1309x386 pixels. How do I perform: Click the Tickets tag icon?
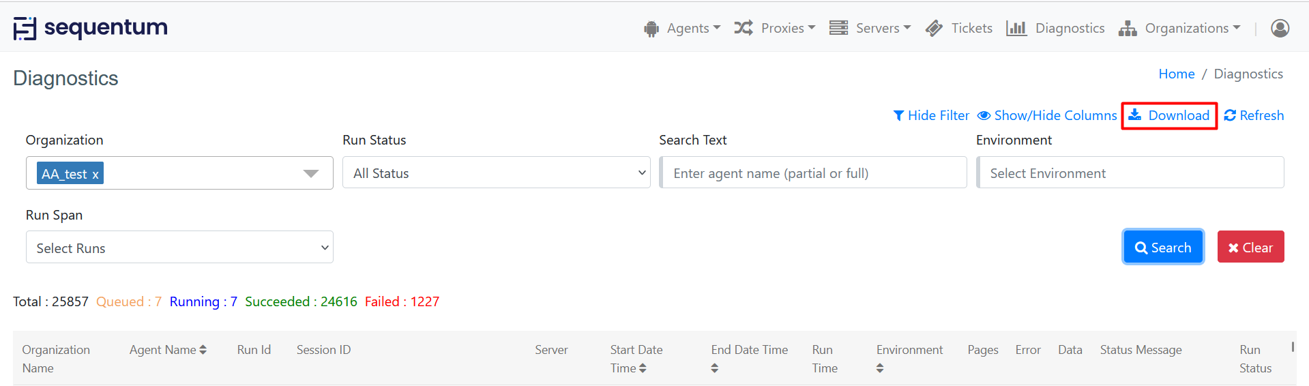point(934,28)
